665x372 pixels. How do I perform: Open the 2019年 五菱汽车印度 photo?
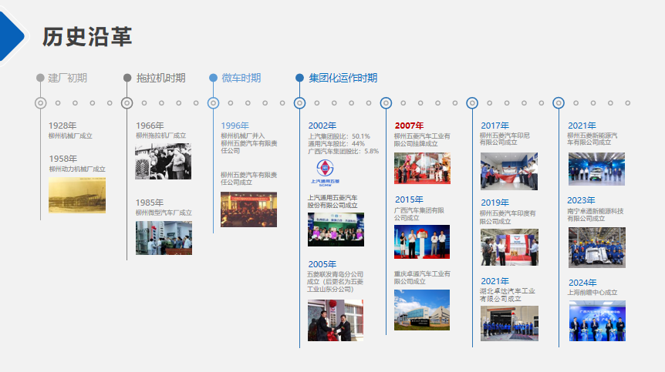click(509, 247)
